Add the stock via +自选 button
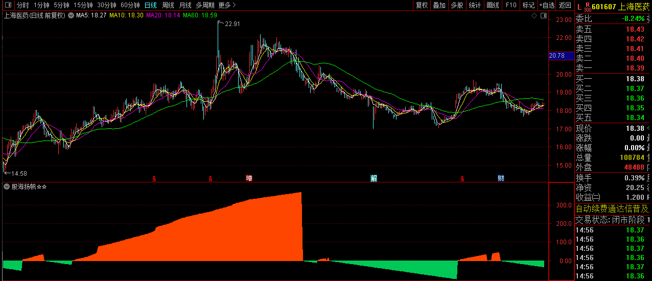This screenshot has height=281, width=652. pos(547,5)
